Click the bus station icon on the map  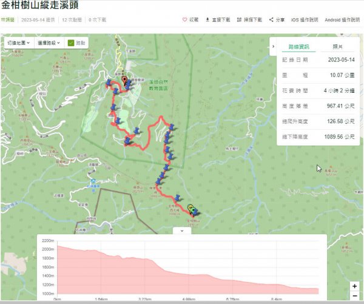point(93,181)
